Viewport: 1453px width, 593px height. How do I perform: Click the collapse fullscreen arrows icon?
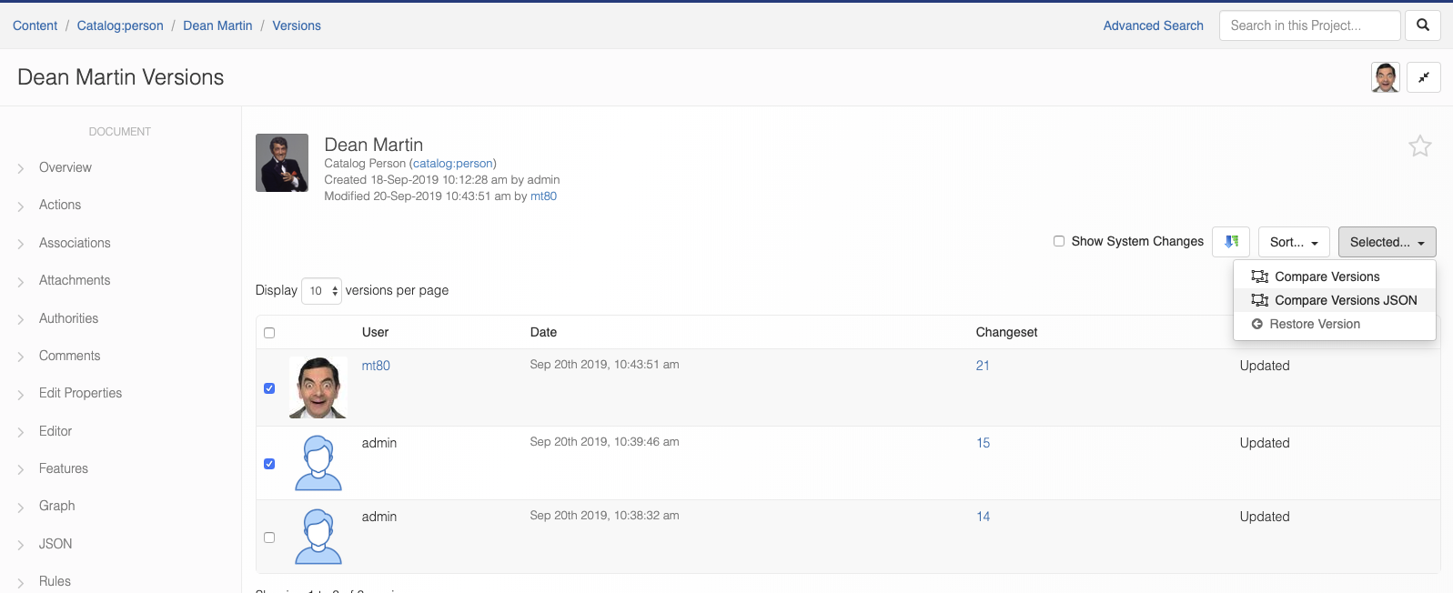point(1423,77)
